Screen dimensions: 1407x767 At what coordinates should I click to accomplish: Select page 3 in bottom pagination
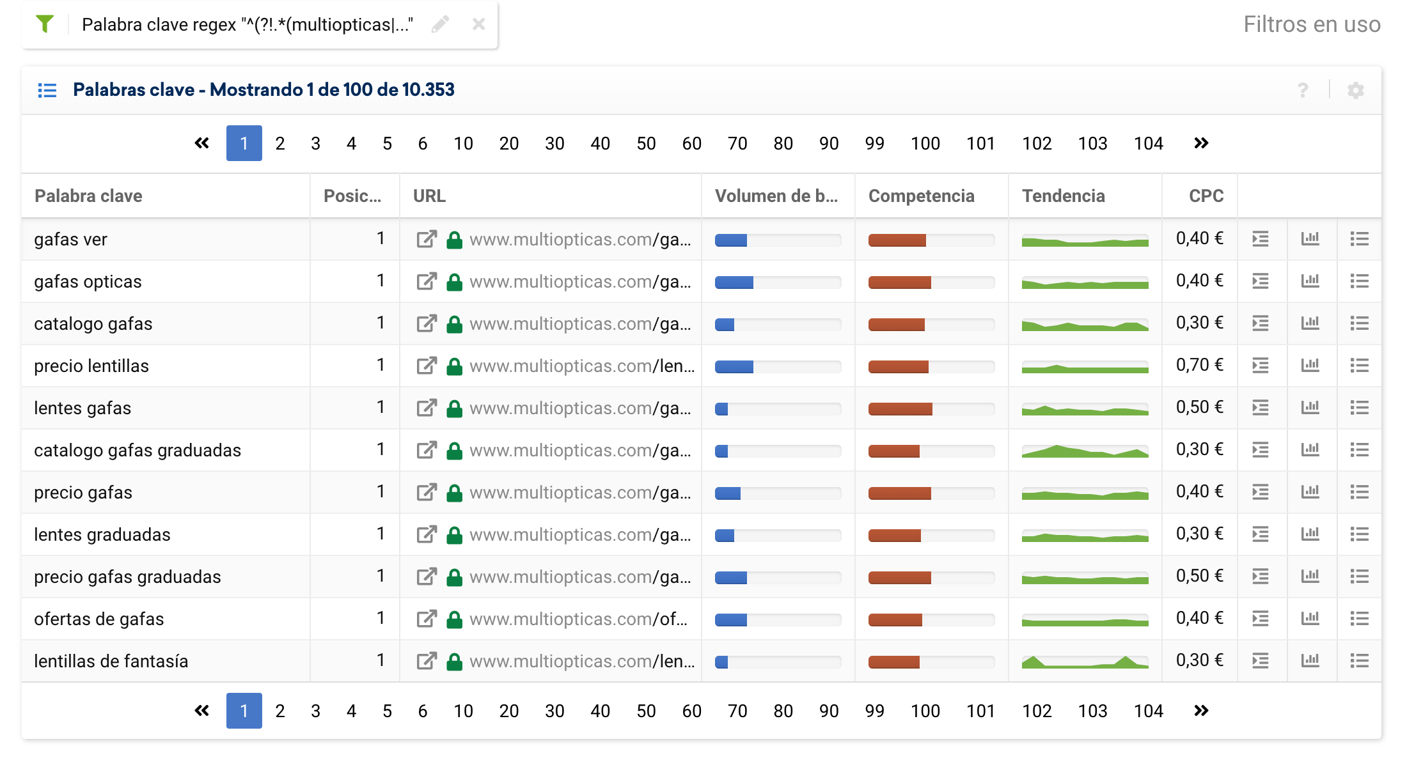[x=315, y=711]
